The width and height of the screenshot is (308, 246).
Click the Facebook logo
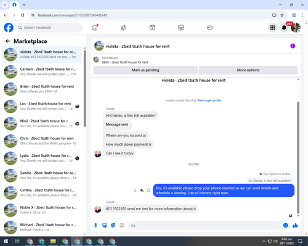(9, 28)
